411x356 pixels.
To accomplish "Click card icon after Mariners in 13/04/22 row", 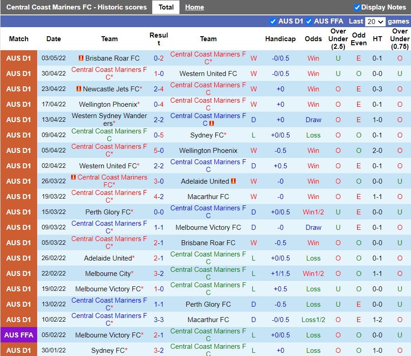I will coord(212,123).
